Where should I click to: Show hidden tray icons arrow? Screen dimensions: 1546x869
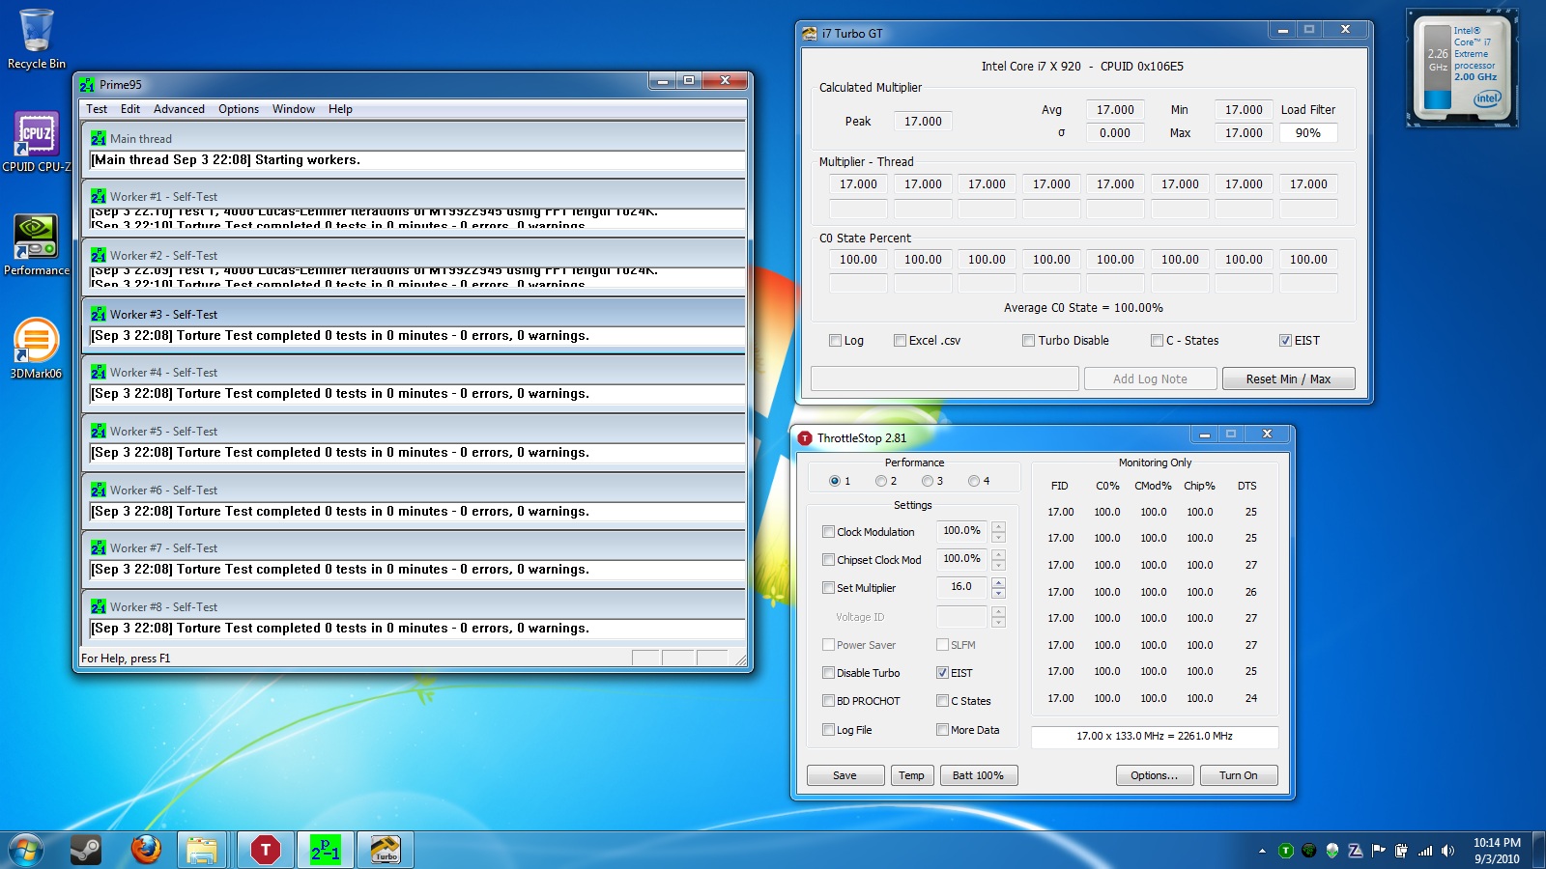[1262, 851]
